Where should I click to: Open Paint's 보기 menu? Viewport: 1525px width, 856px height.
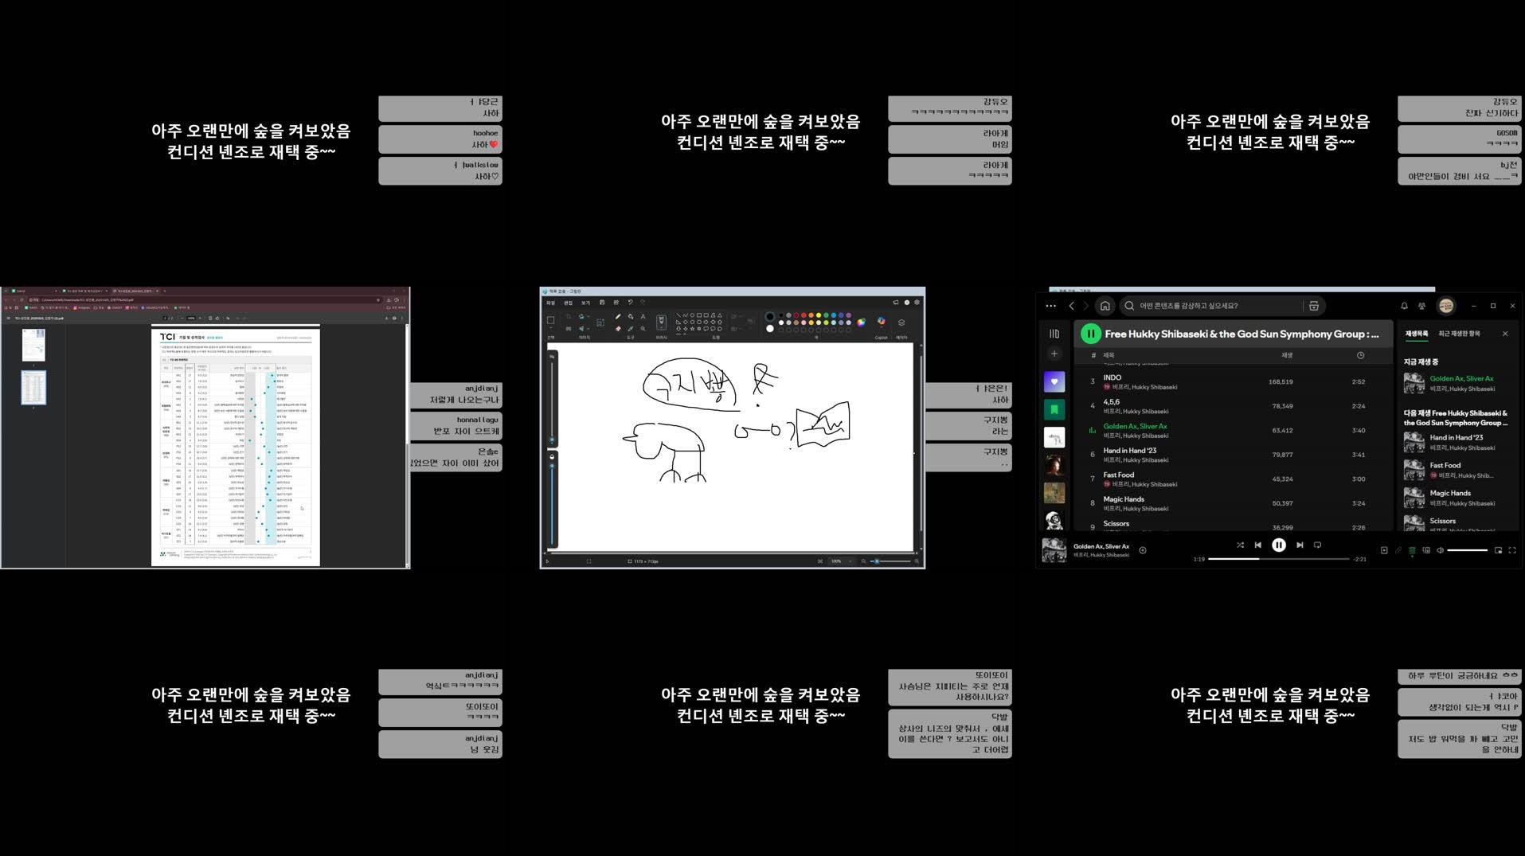point(586,303)
